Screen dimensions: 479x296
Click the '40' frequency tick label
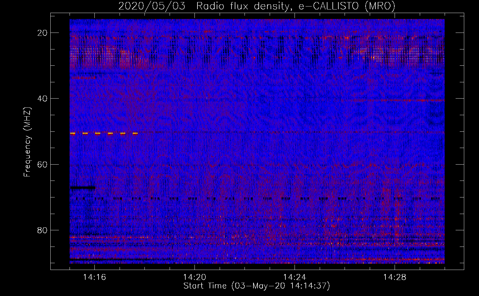click(42, 99)
